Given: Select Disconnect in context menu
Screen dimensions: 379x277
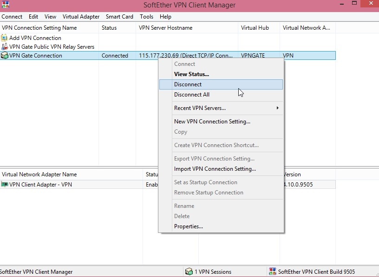Looking at the screenshot, I should click(221, 84).
